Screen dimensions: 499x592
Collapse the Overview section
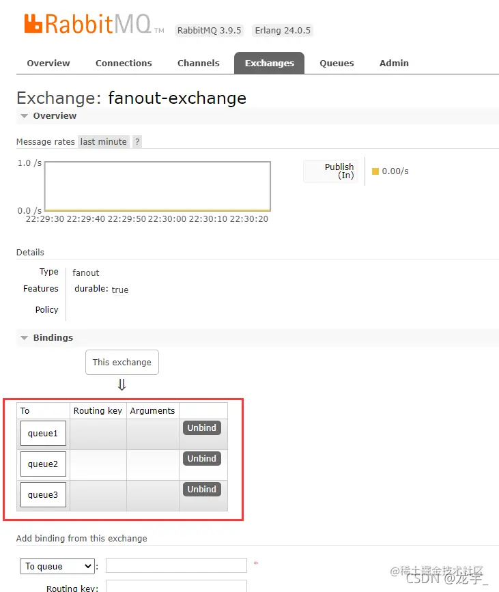tap(55, 115)
